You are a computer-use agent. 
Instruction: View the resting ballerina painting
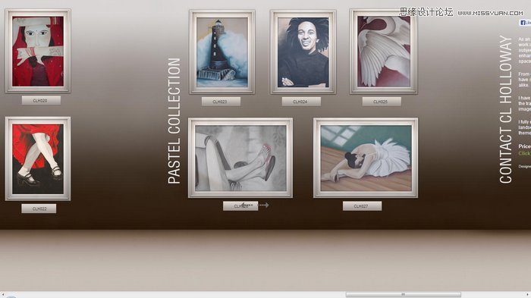(x=366, y=158)
